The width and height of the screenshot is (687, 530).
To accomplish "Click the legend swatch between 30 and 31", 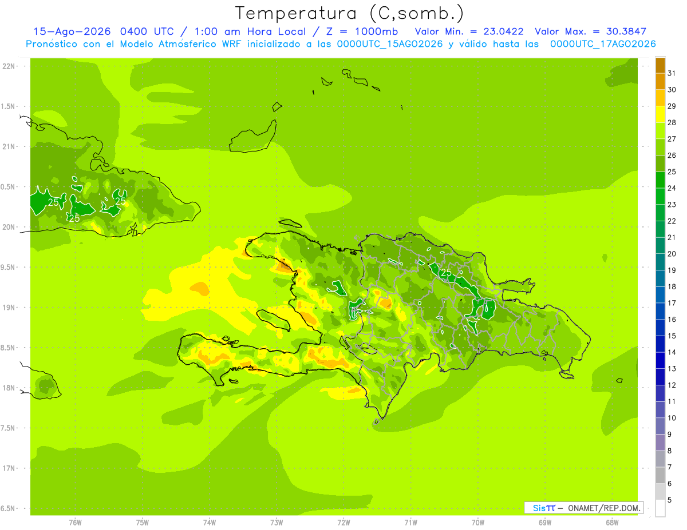I will pos(660,81).
